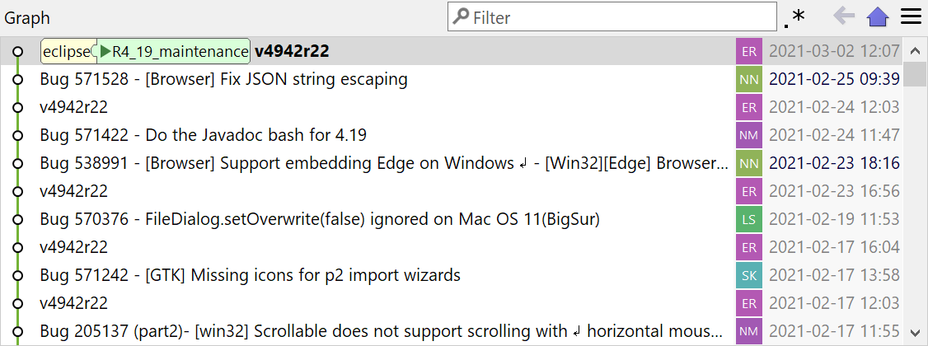Click the back arrow navigation icon
The height and width of the screenshot is (346, 928).
(844, 16)
